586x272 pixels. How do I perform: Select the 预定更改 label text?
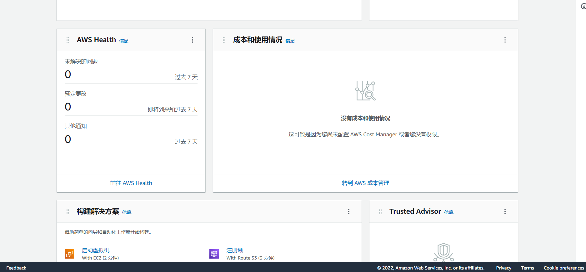76,94
